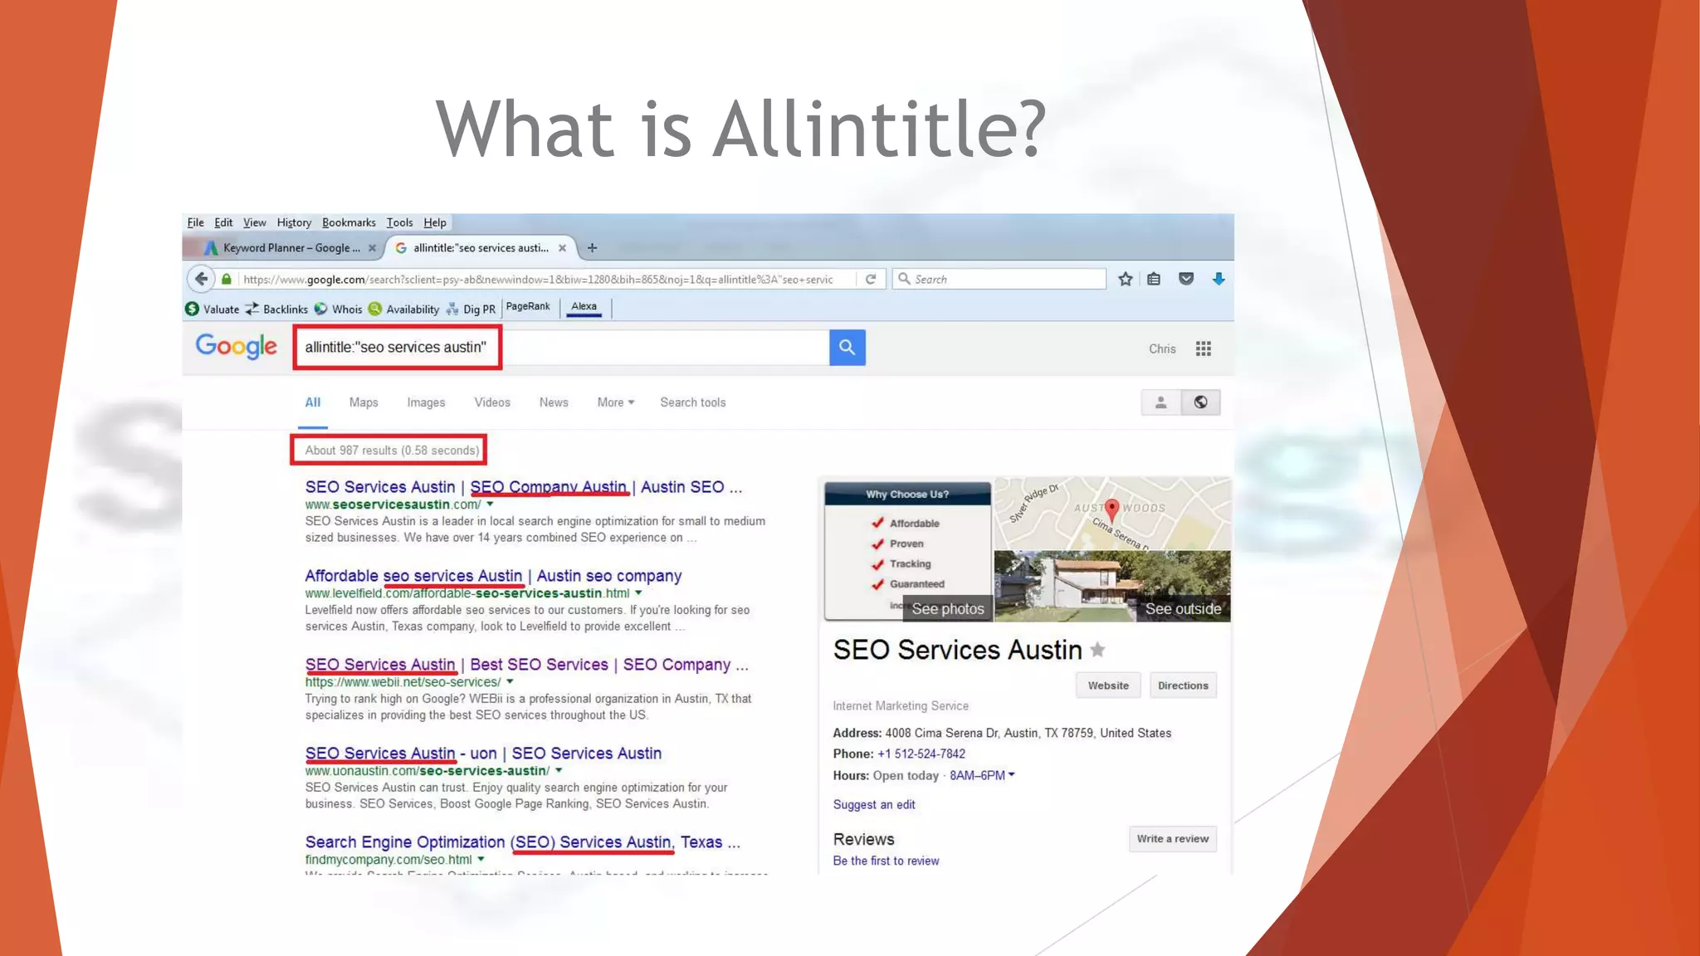Open the Edit menu
Image resolution: width=1700 pixels, height=956 pixels.
coord(223,222)
